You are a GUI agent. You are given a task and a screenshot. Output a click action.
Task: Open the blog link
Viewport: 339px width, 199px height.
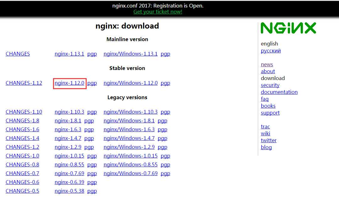coord(266,147)
